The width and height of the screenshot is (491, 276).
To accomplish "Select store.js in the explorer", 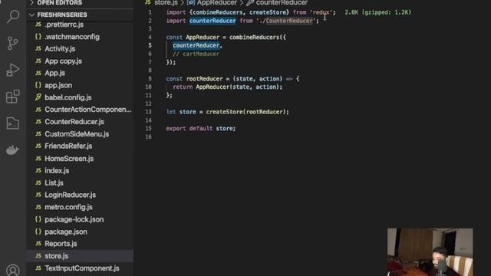I will click(x=80, y=255).
